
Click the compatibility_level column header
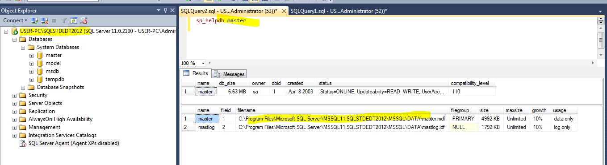click(x=473, y=83)
